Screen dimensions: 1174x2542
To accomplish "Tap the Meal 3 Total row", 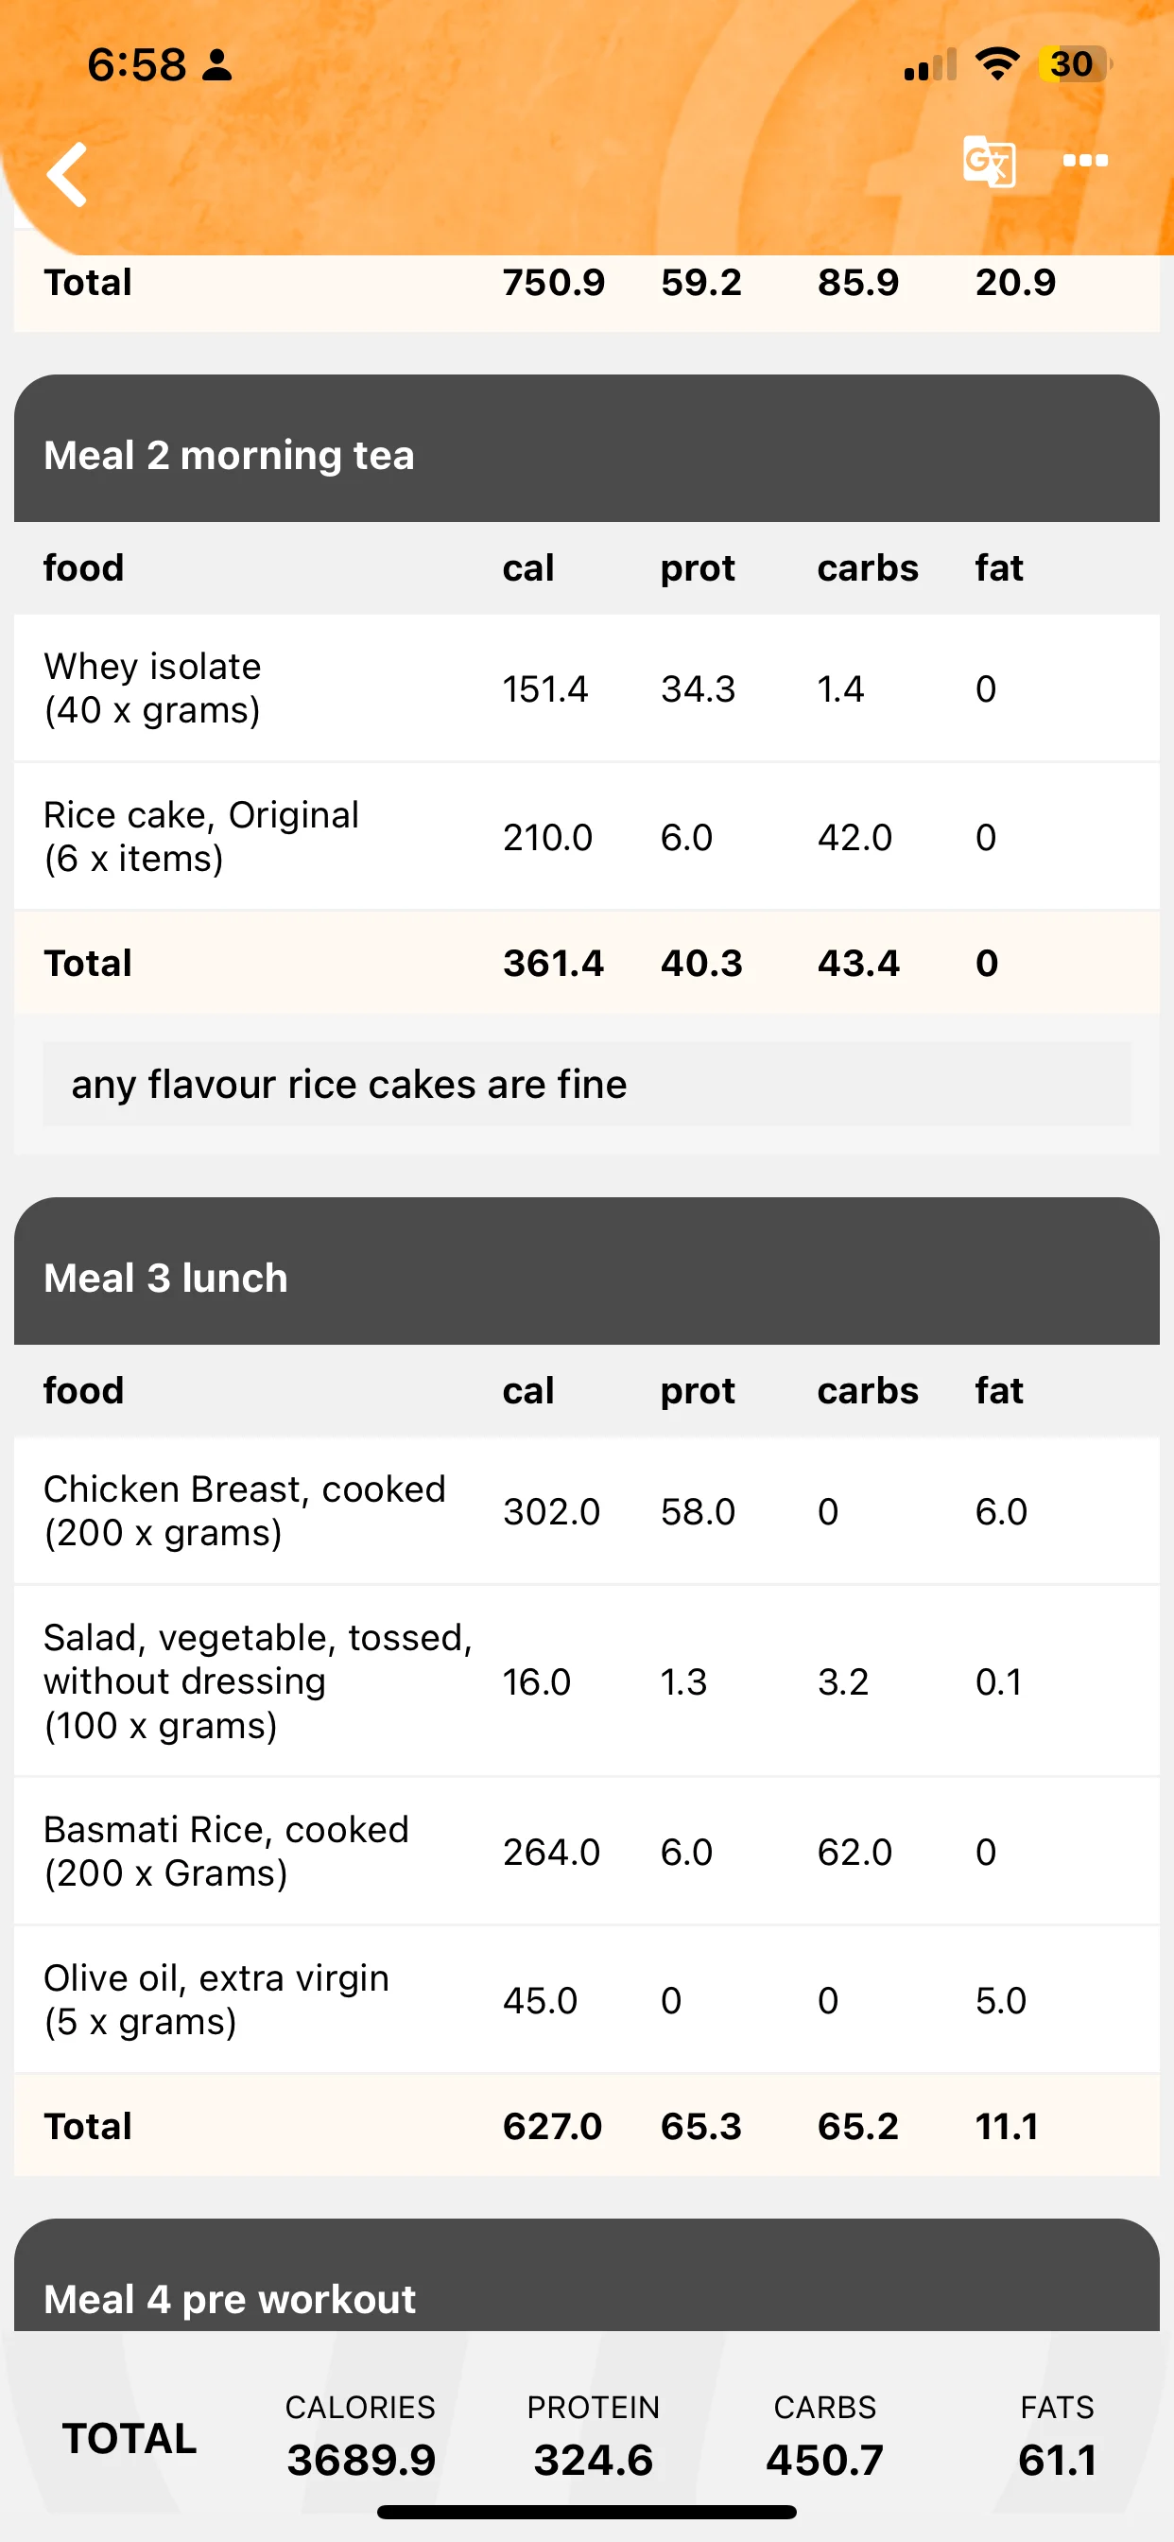I will coord(586,2126).
